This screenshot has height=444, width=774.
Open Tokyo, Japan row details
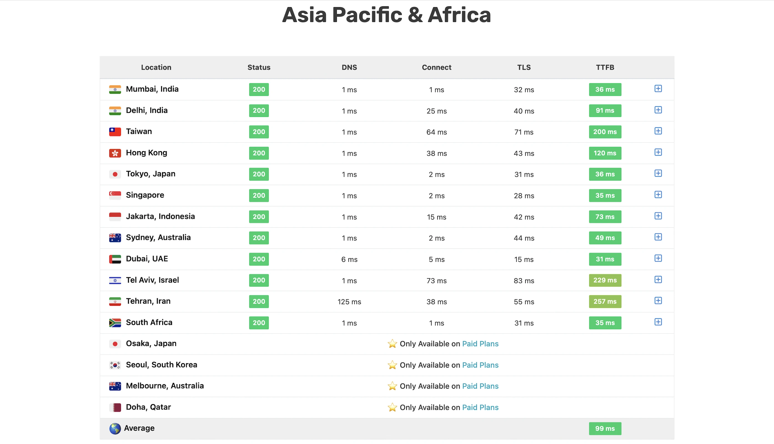[658, 173]
